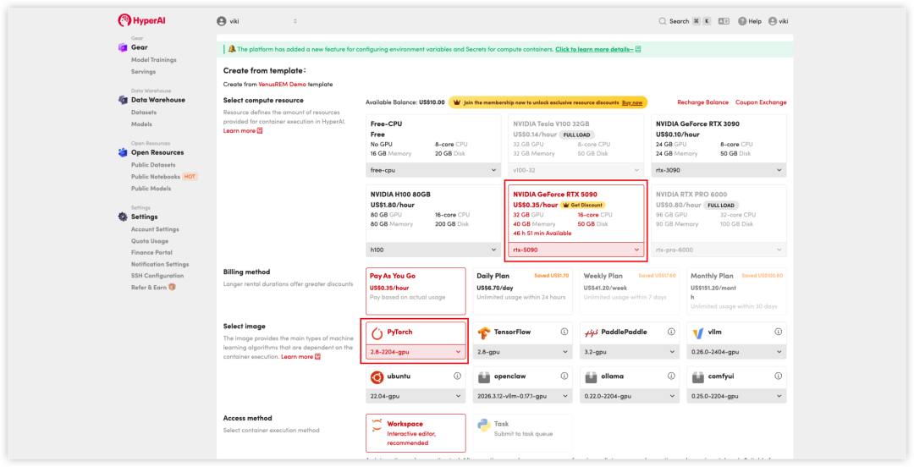The width and height of the screenshot is (914, 467).
Task: Open TensorFlow image info icon
Action: coord(564,332)
